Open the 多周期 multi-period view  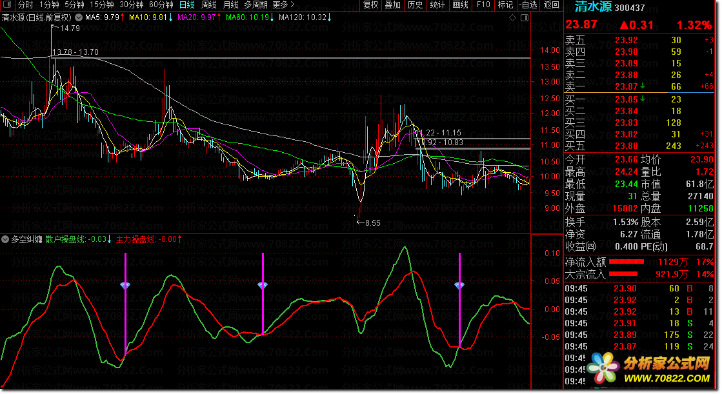point(256,5)
